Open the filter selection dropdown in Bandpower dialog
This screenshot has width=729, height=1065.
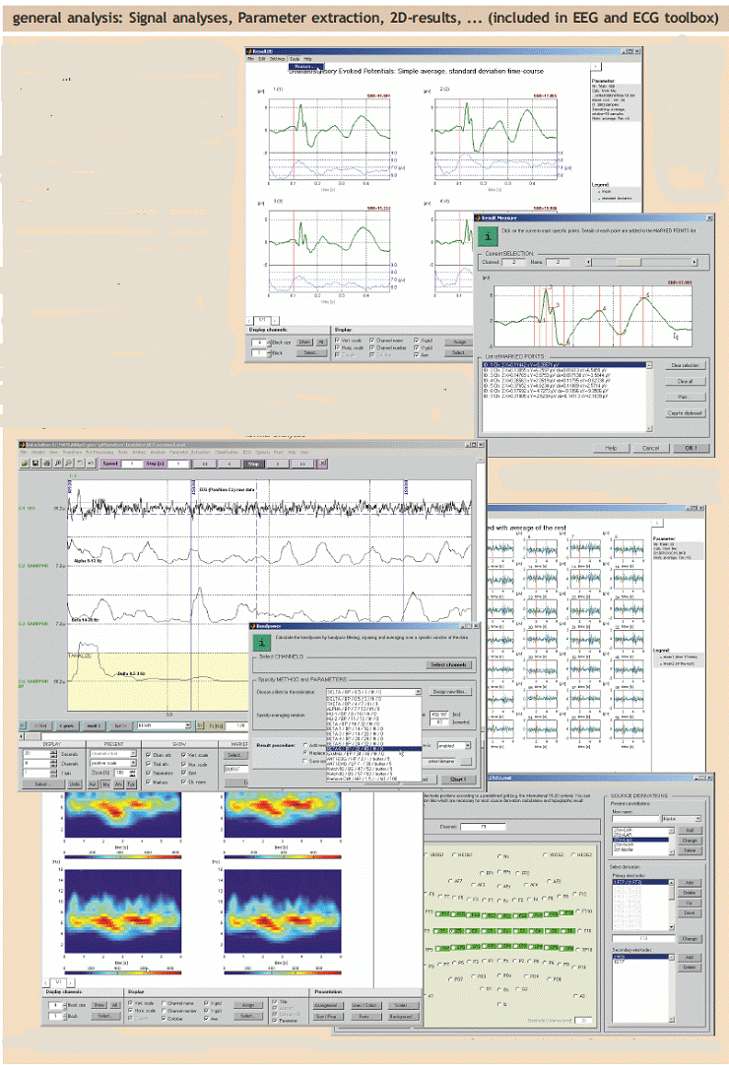tap(373, 692)
